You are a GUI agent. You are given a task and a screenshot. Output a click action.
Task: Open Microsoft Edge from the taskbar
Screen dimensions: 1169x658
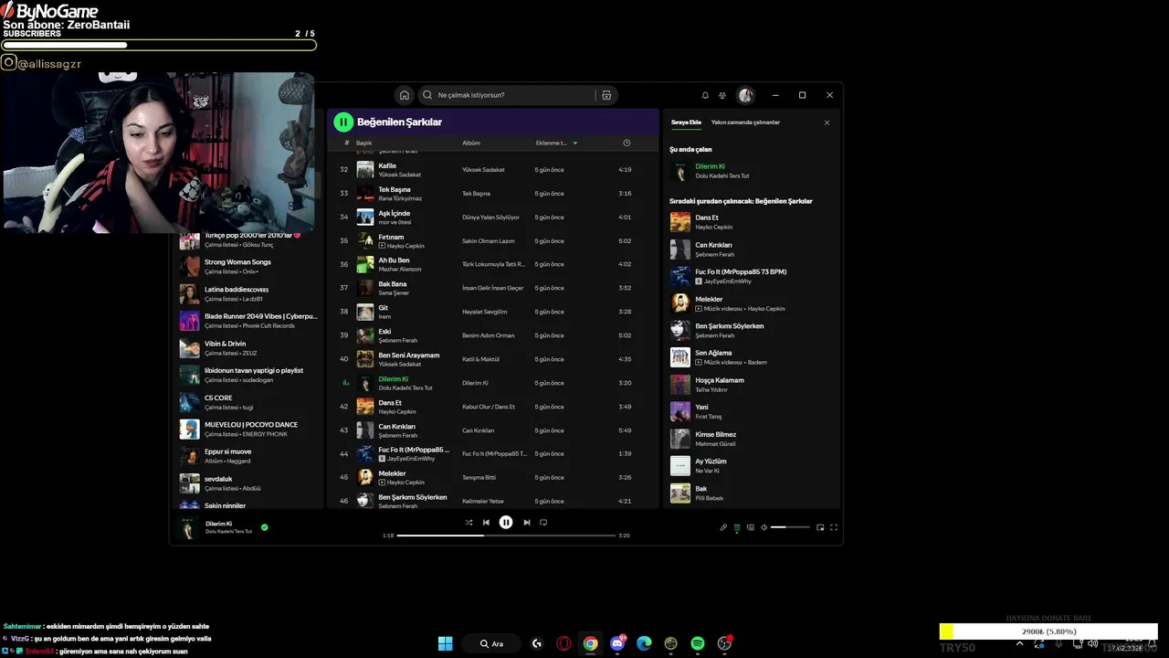[x=644, y=643]
